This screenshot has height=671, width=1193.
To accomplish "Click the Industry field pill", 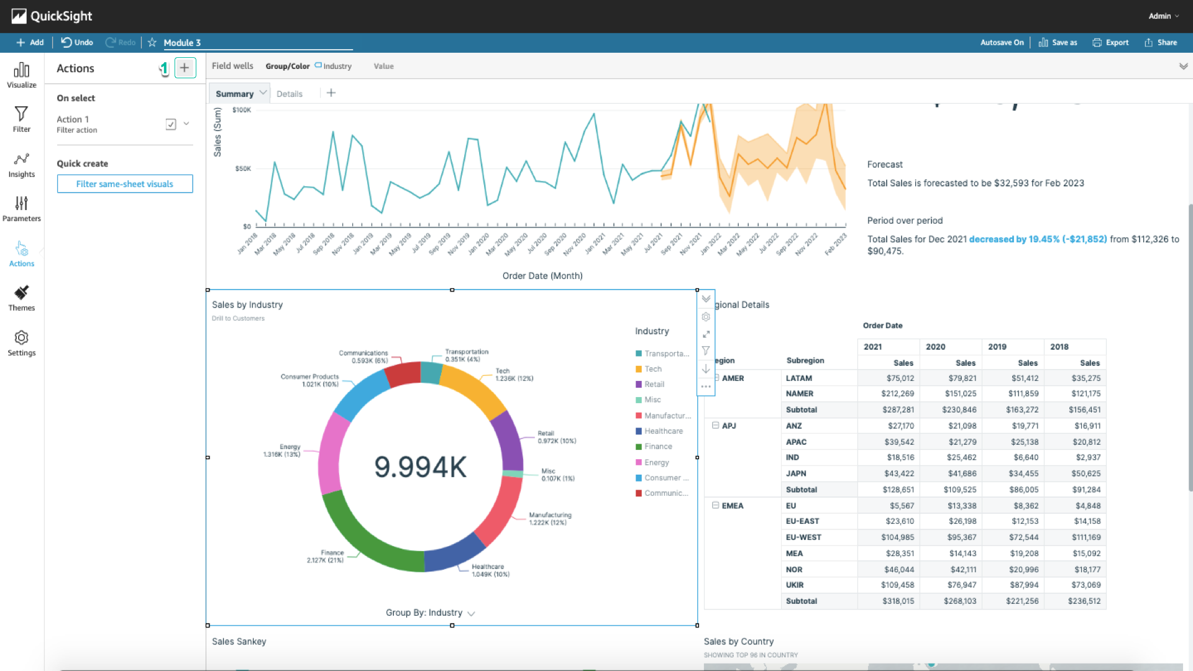I will pyautogui.click(x=333, y=66).
